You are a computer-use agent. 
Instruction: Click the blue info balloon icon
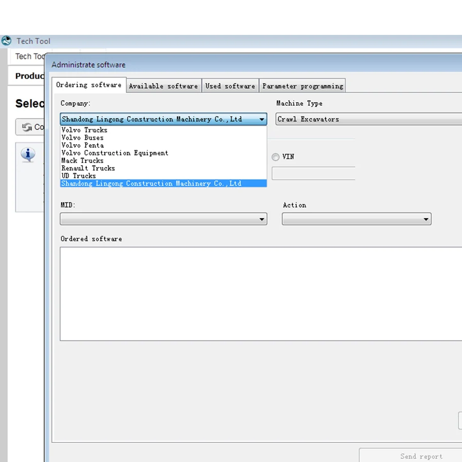(28, 154)
